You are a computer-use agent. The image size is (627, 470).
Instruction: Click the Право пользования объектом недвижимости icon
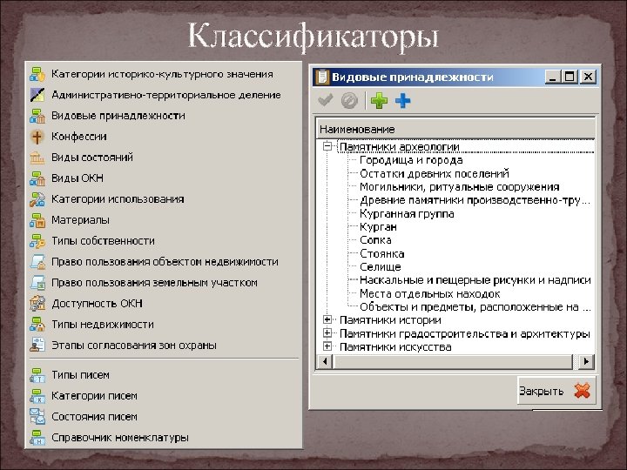(37, 262)
